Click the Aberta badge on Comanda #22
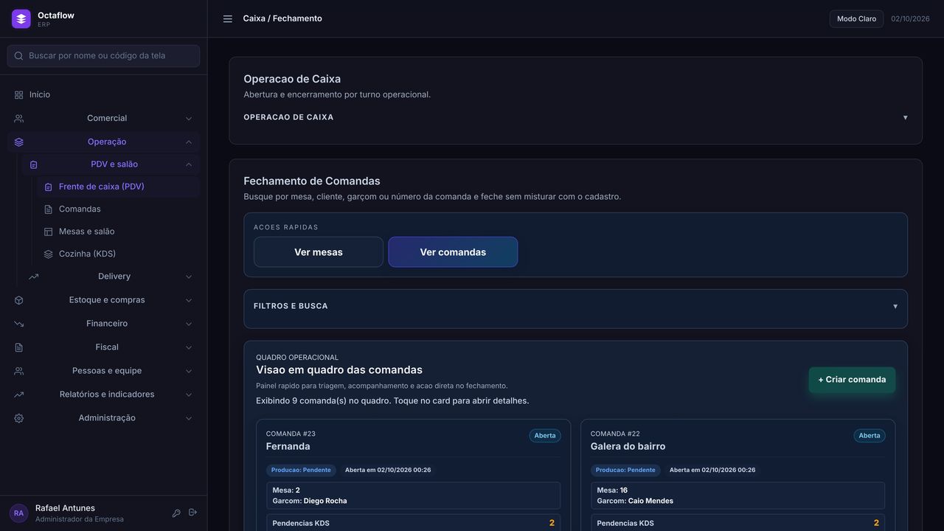 click(x=870, y=436)
